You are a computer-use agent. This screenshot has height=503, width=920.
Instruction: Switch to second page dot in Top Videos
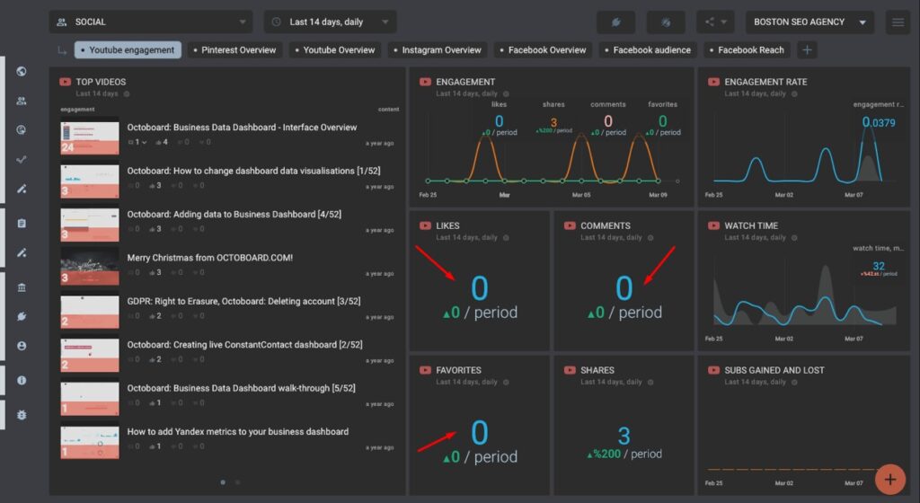[x=237, y=482]
